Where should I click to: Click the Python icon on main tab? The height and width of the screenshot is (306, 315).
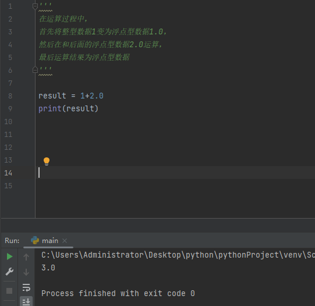click(35, 240)
